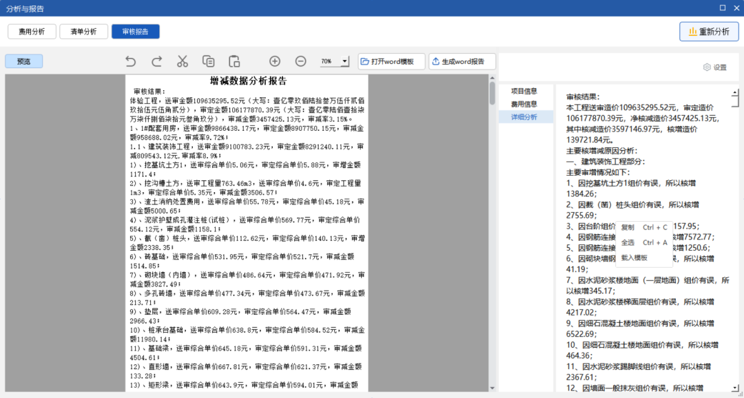Click the 重新分析 button
This screenshot has width=744, height=398.
709,32
